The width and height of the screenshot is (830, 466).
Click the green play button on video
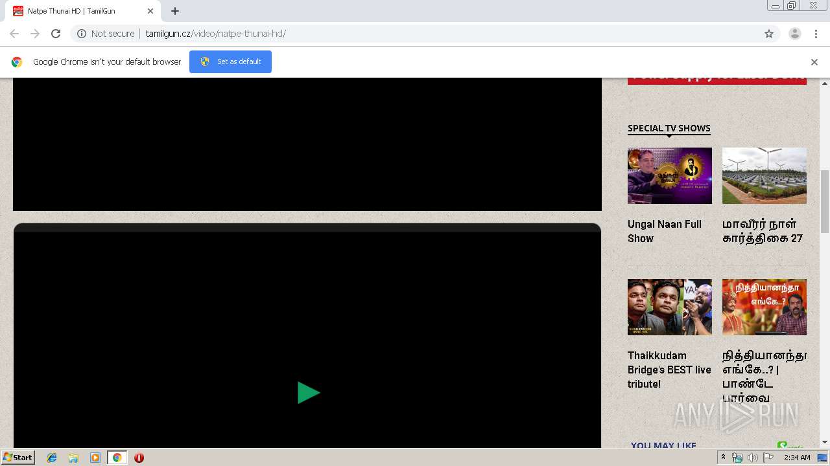309,393
